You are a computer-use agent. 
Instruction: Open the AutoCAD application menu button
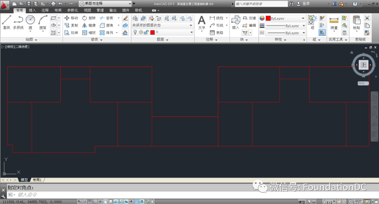pos(4,5)
